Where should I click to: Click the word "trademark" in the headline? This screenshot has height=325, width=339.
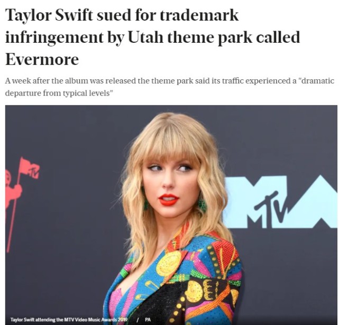pyautogui.click(x=199, y=15)
